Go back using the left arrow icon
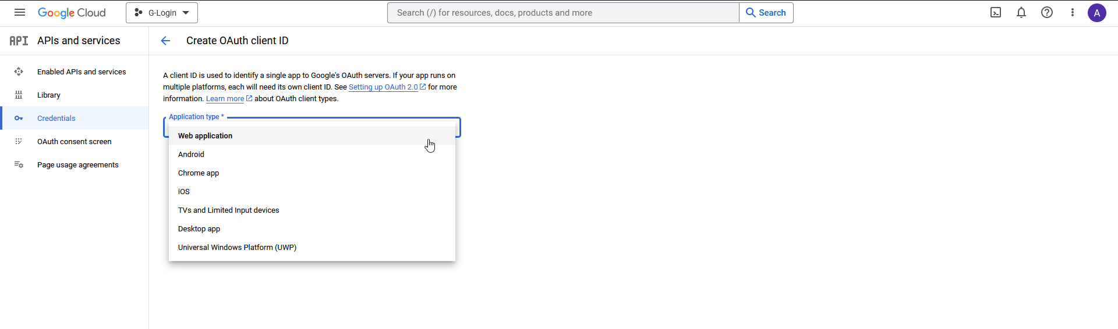 point(165,41)
